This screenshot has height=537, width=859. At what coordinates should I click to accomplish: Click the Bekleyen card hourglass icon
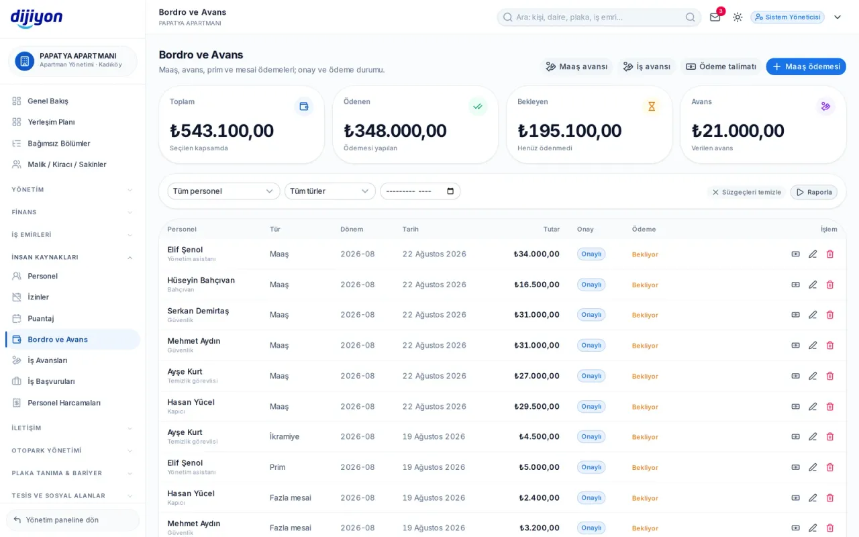coord(652,106)
